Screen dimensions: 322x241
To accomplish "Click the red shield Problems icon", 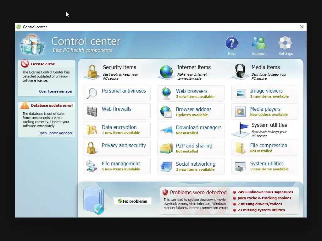I will 165,192.
